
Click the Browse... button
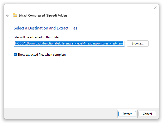(137, 43)
